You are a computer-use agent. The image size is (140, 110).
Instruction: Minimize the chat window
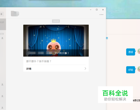(x=91, y=10)
